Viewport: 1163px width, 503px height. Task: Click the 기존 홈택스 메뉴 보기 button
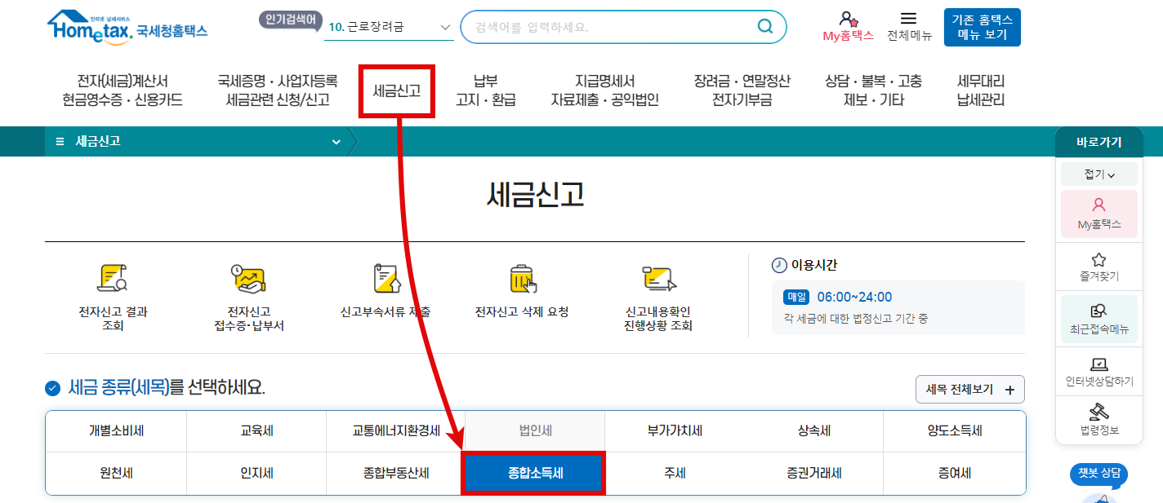coord(982,26)
